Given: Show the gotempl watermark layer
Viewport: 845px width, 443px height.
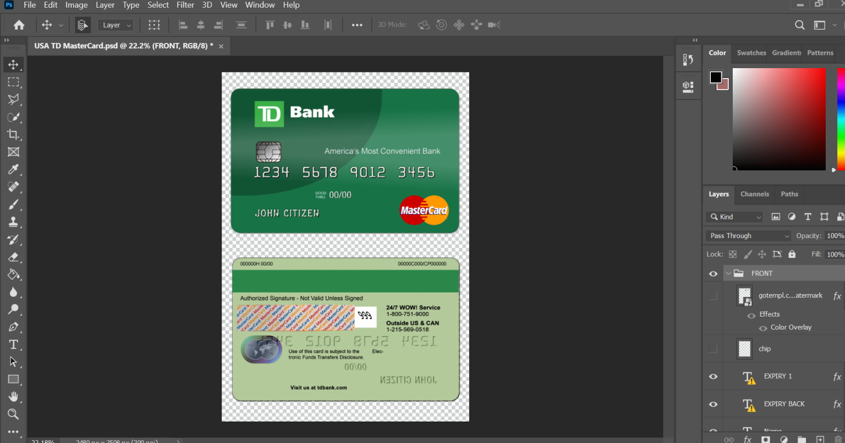Looking at the screenshot, I should (x=713, y=296).
